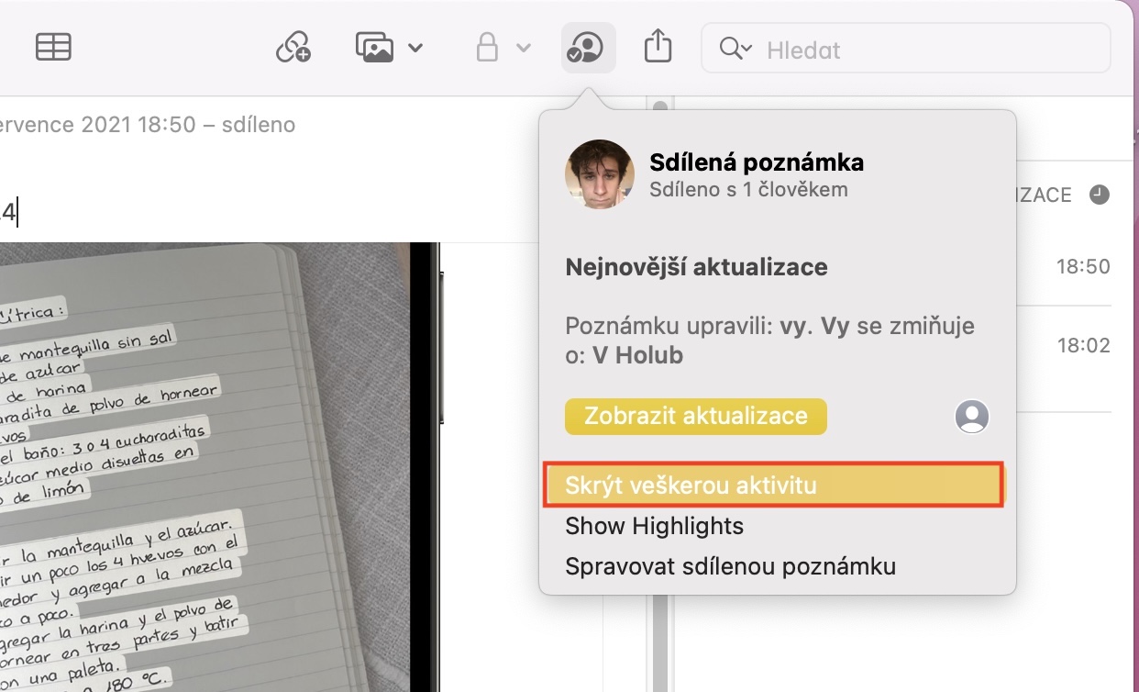Toggle the collaboration activity icon

pyautogui.click(x=588, y=48)
